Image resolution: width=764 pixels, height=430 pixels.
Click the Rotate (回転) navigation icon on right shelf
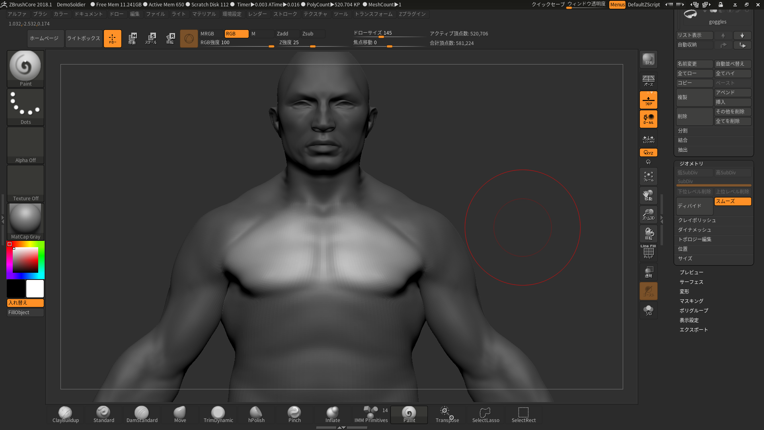649,234
